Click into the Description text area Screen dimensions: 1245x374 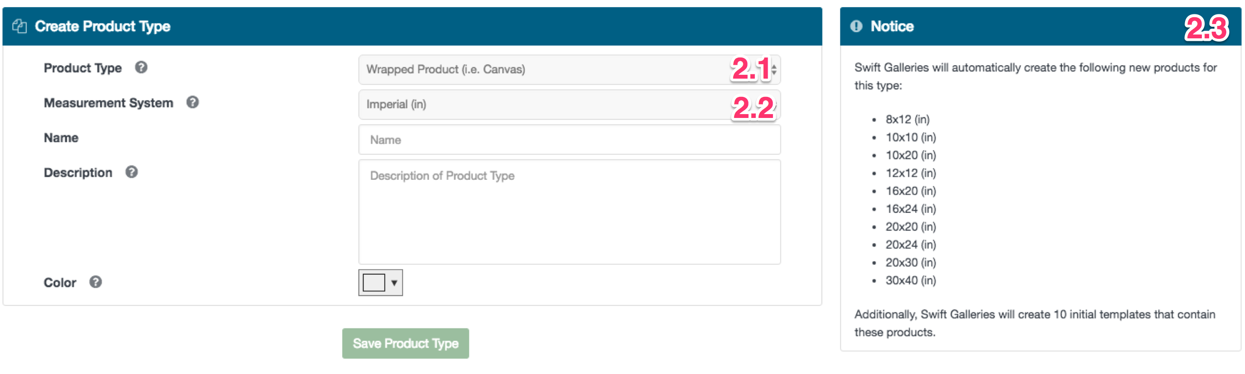coord(569,212)
